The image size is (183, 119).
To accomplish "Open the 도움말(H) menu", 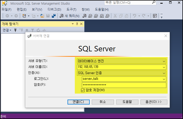I will pos(102,10).
